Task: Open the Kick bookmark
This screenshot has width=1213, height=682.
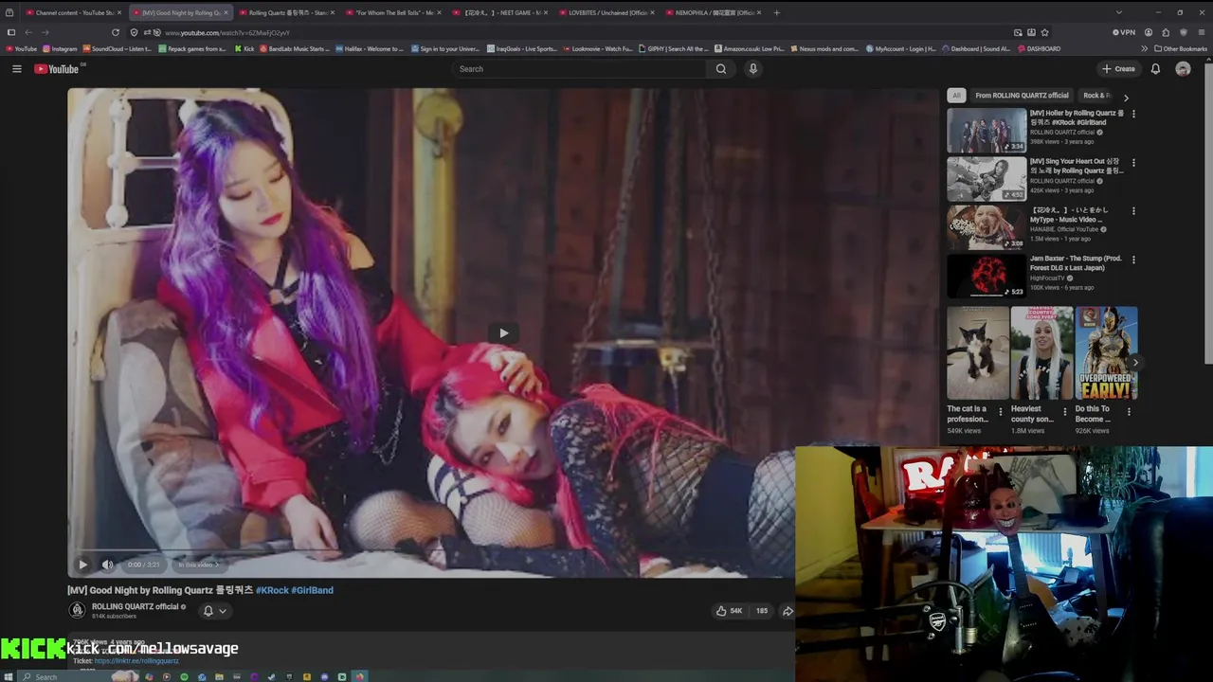Action: pos(244,48)
